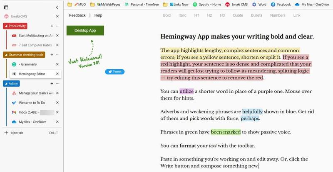This screenshot has height=172, width=333.
Task: Switch to Manage your team's work tab
Action: [36, 93]
